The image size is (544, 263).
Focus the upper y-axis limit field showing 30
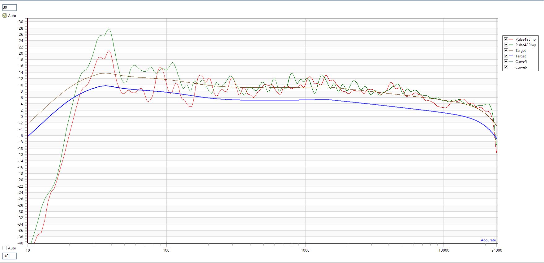click(9, 7)
